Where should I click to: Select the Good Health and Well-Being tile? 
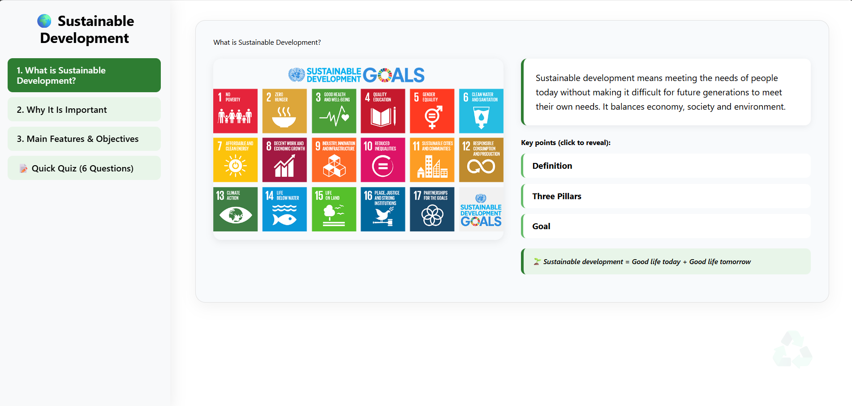click(334, 111)
